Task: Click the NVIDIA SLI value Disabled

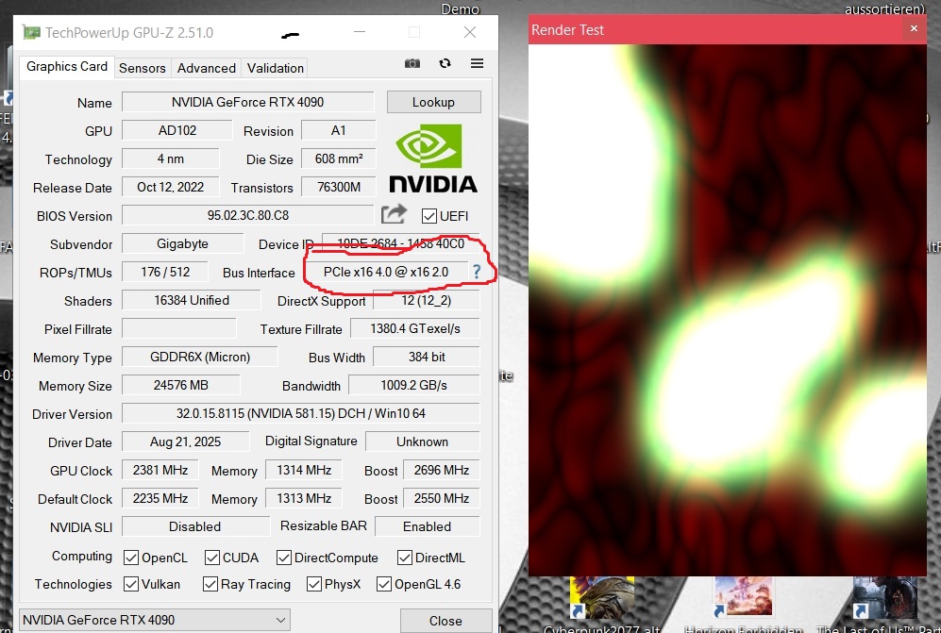Action: click(195, 526)
